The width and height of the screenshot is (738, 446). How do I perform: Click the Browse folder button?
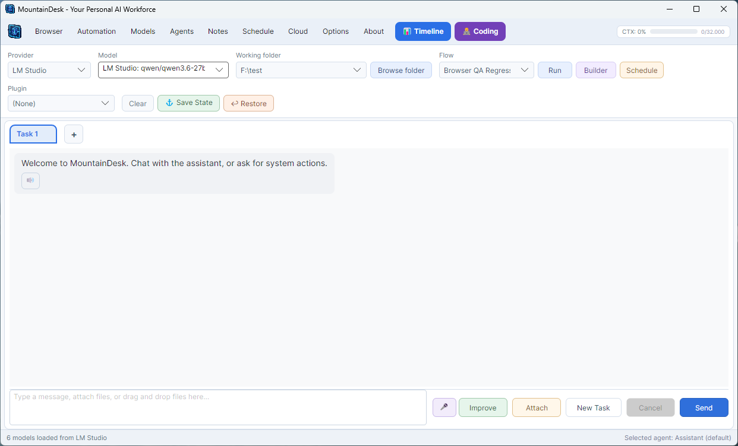[x=401, y=70]
